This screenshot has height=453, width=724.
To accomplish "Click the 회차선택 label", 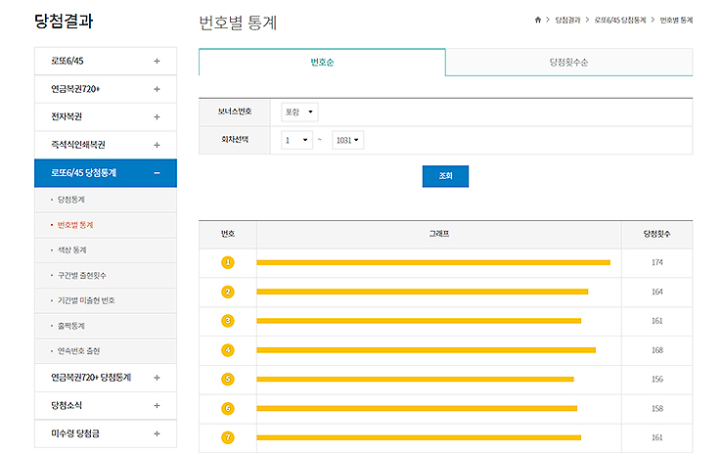I will click(x=235, y=139).
